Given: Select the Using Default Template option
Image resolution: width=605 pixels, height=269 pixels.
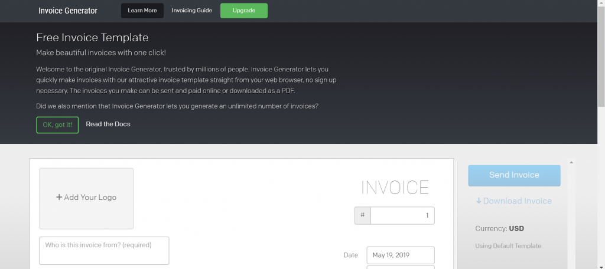Looking at the screenshot, I should point(508,245).
